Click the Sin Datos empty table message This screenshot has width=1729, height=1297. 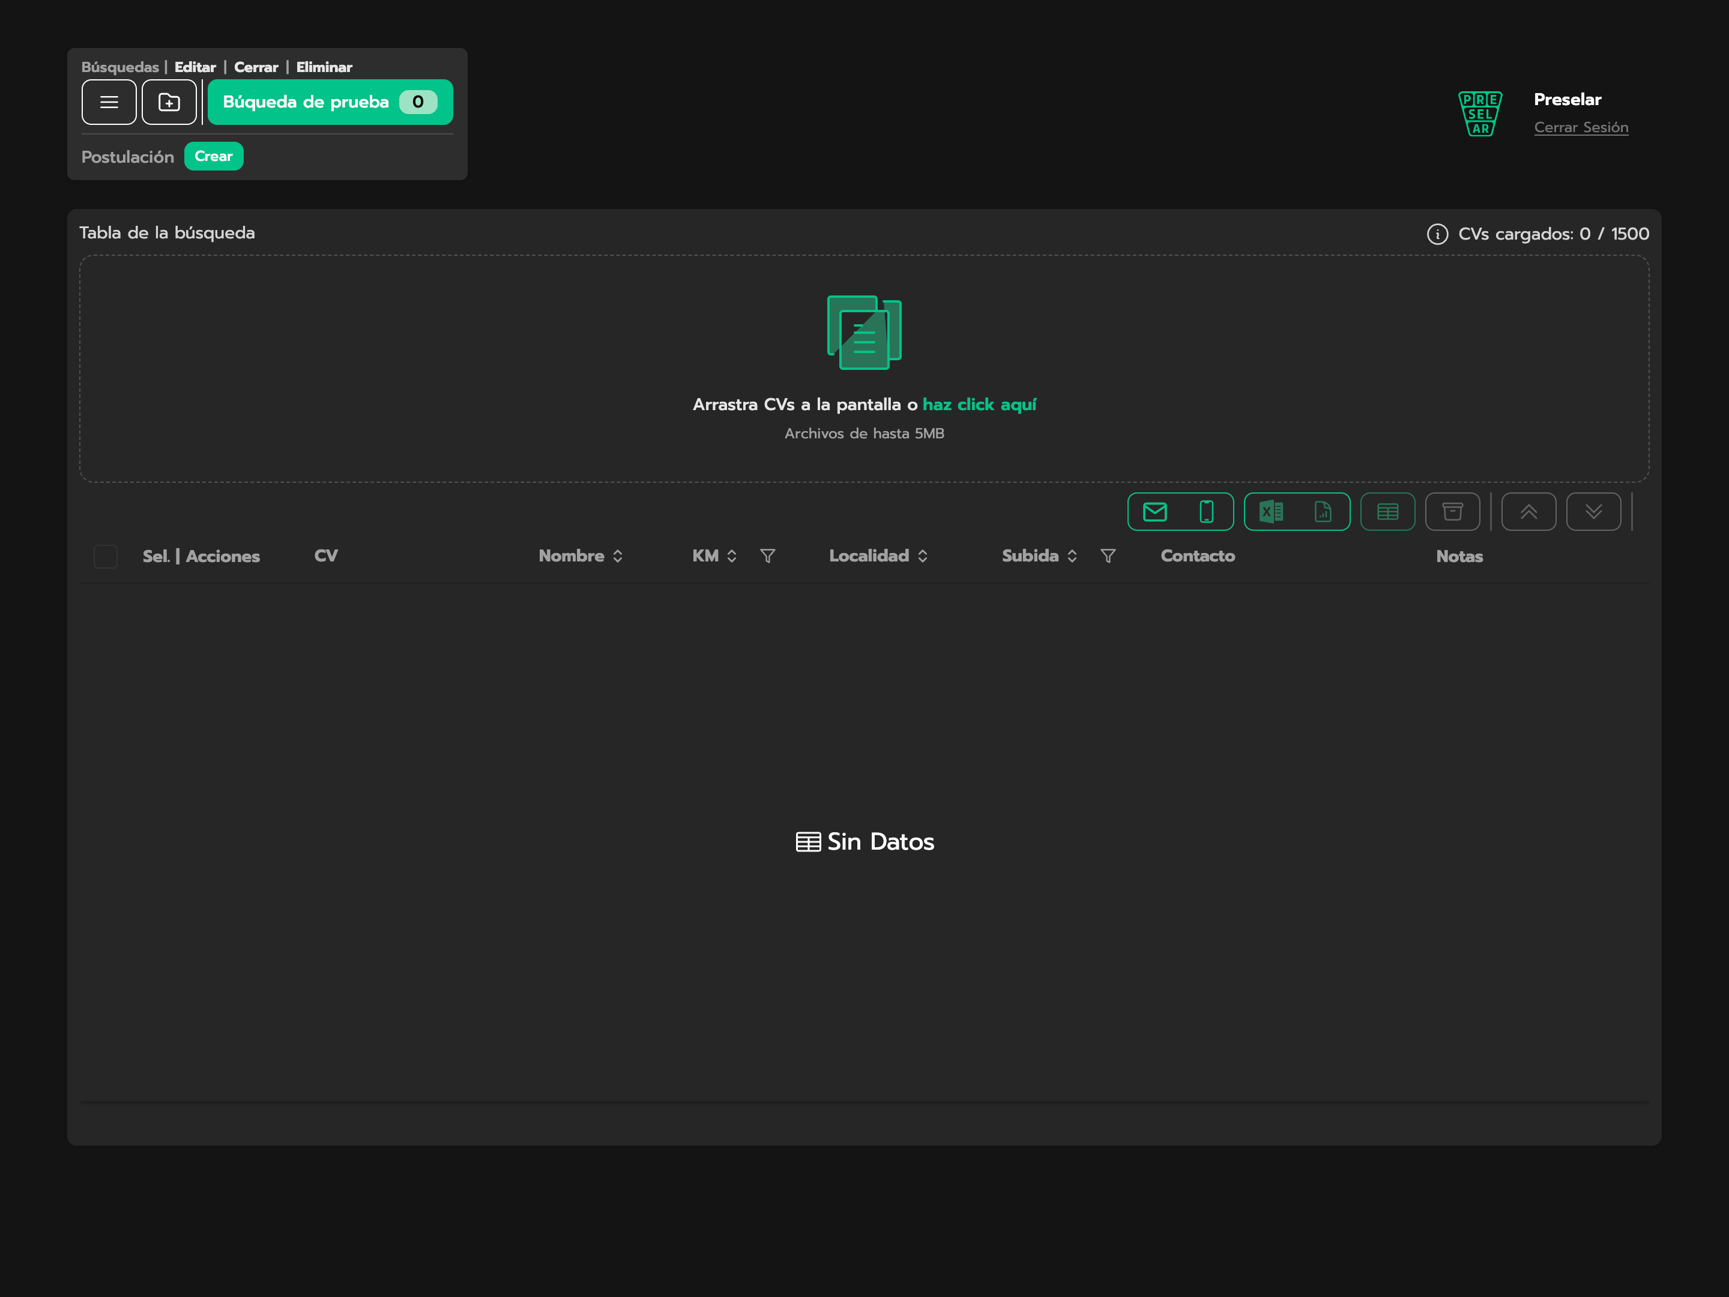click(x=864, y=841)
